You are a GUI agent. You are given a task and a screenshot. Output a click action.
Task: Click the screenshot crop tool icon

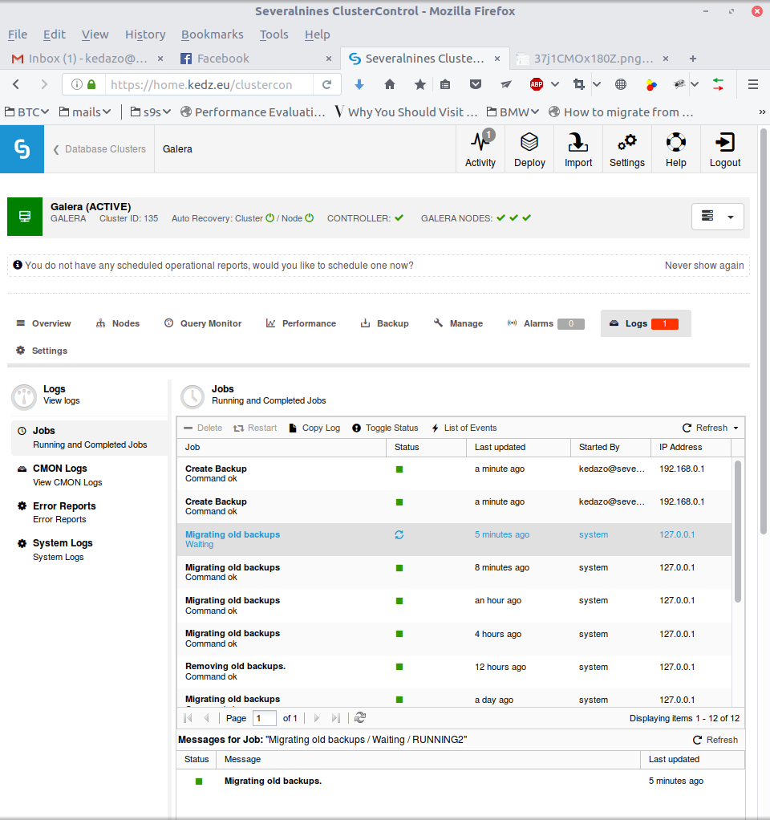coord(578,85)
